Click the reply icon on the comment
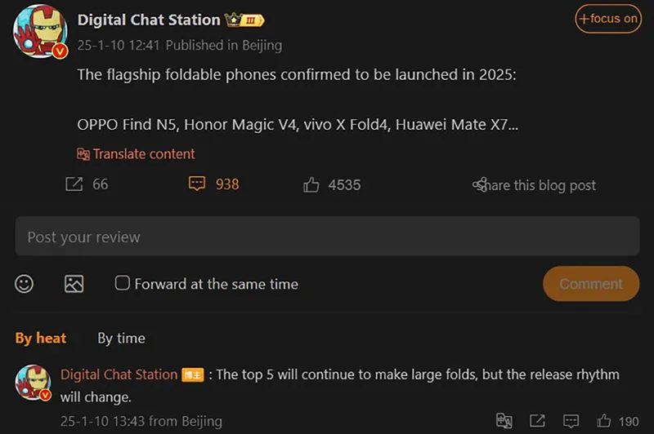This screenshot has height=434, width=654. coord(571,421)
